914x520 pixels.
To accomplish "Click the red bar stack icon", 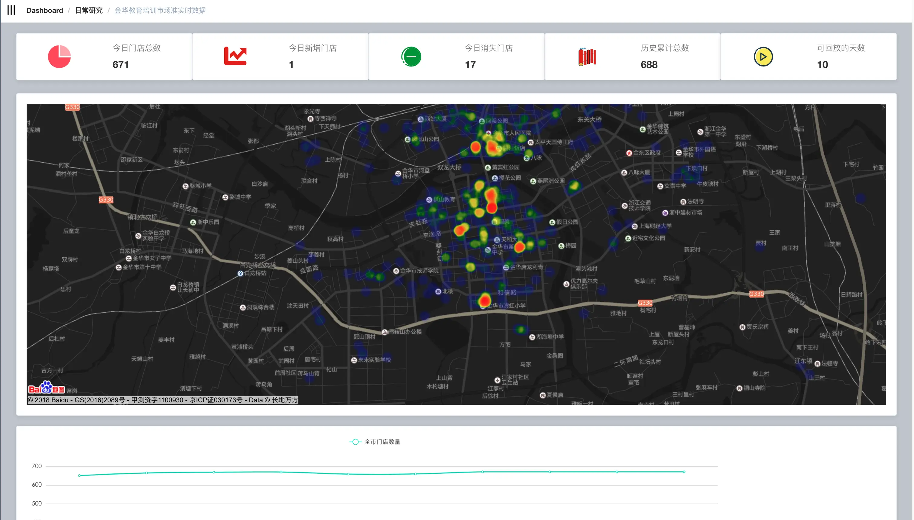I will (587, 57).
